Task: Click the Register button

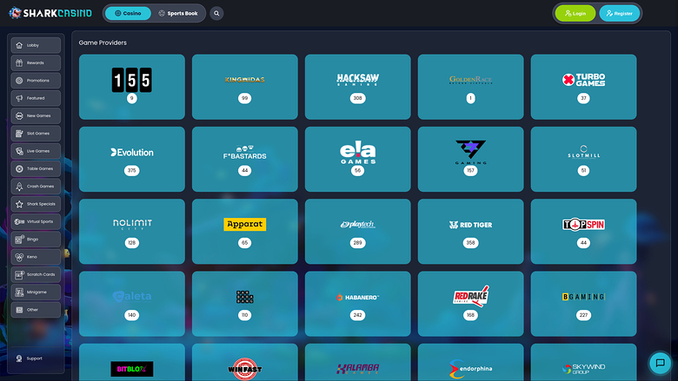Action: pos(619,13)
